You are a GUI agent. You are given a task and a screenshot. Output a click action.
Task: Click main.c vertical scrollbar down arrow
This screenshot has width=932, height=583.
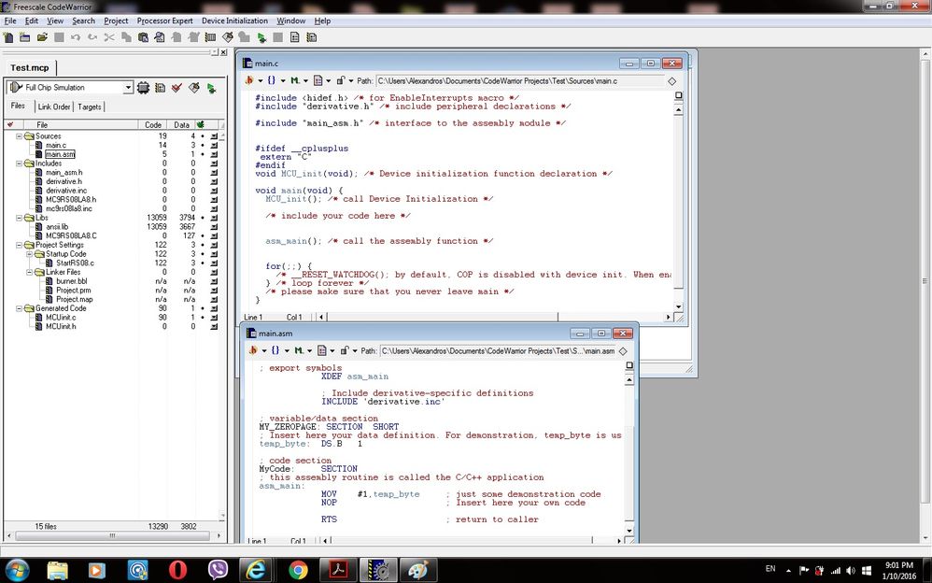[679, 307]
